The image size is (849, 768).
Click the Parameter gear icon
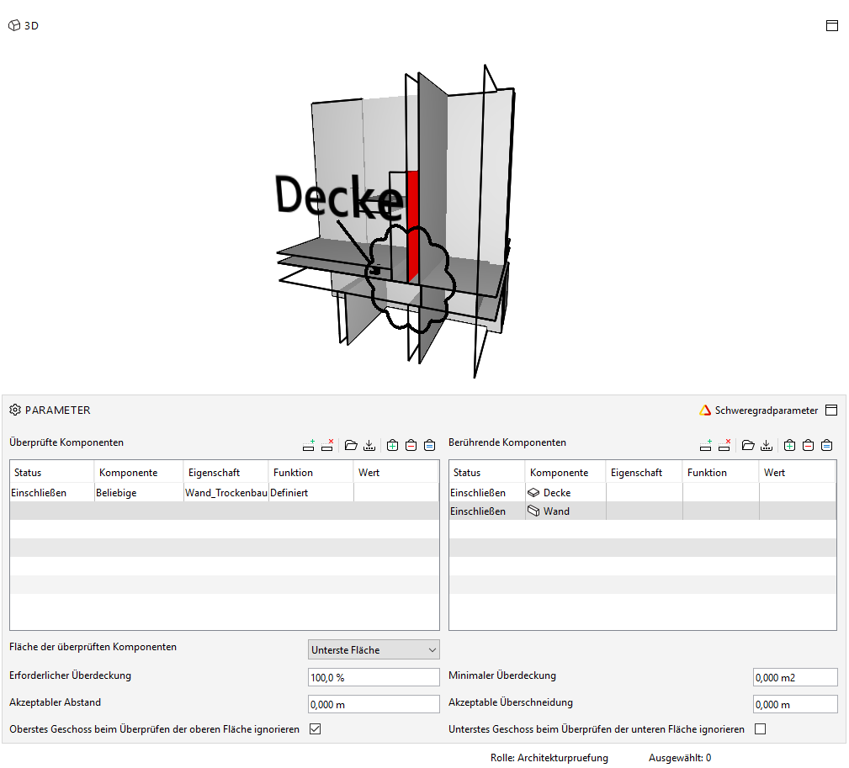click(x=15, y=410)
